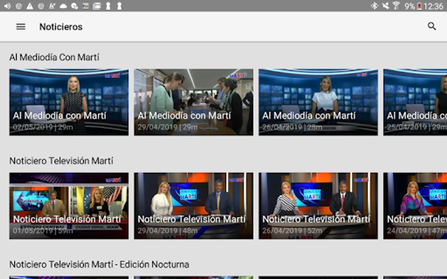Open Noticiero Televisión Martí 26/04/2019 video

[x=318, y=206]
